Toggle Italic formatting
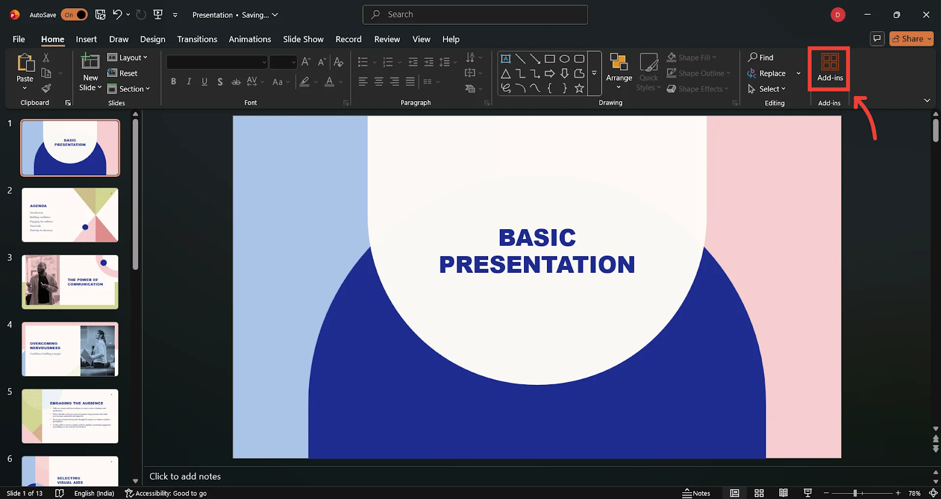Screen dimensions: 941x499 (x=189, y=82)
